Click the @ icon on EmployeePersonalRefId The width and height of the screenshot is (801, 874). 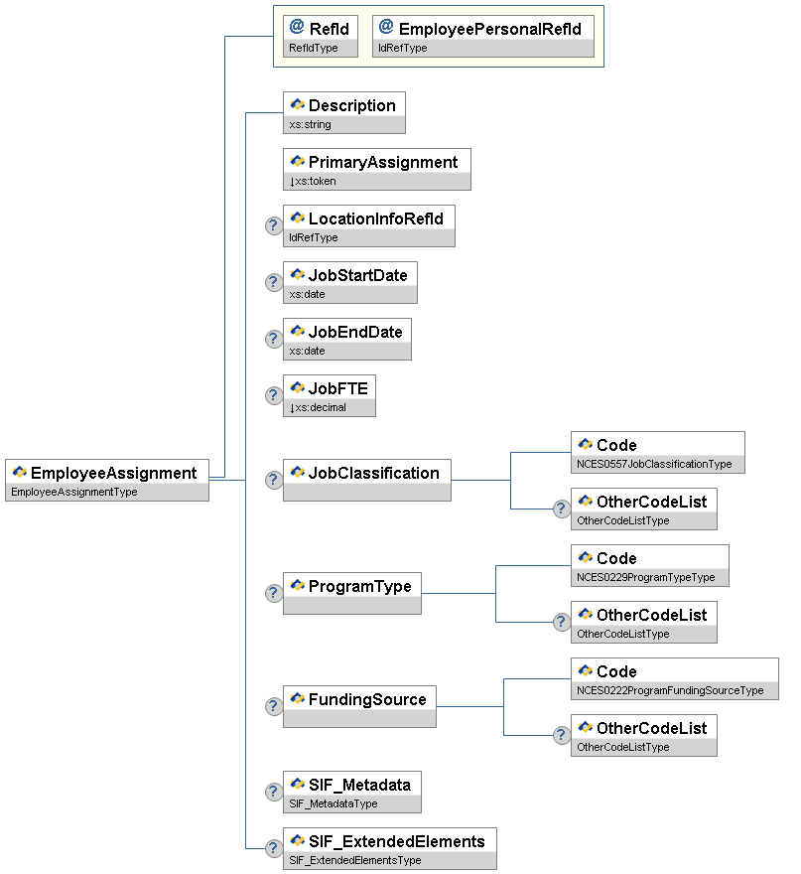tap(385, 27)
